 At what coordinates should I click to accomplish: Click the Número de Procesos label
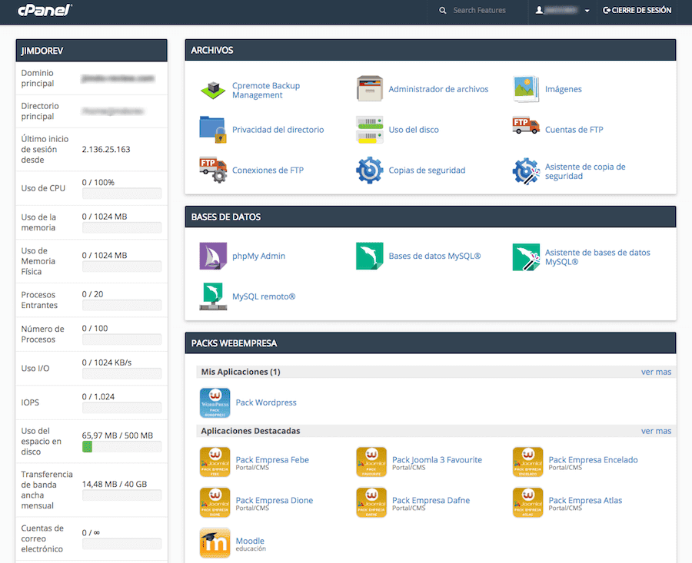tap(42, 334)
